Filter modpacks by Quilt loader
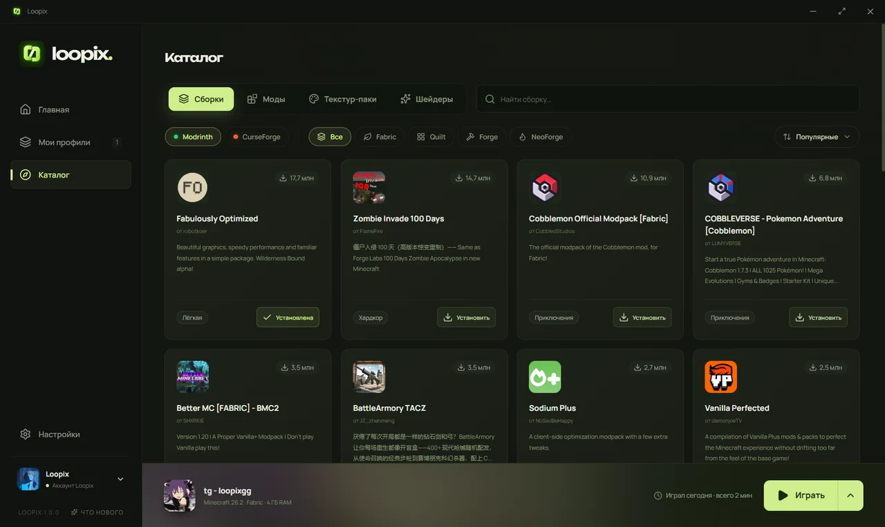Screen dimensions: 885x527 (x=431, y=137)
